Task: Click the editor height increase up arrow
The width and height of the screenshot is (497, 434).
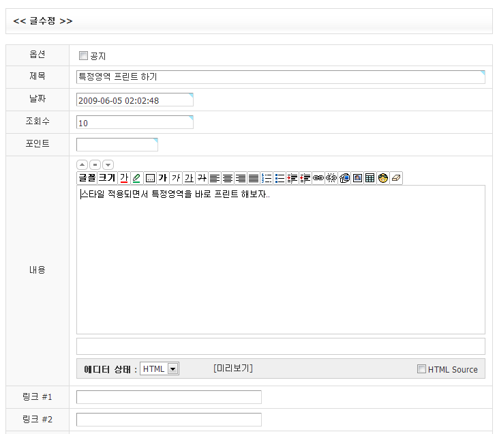Action: 82,164
